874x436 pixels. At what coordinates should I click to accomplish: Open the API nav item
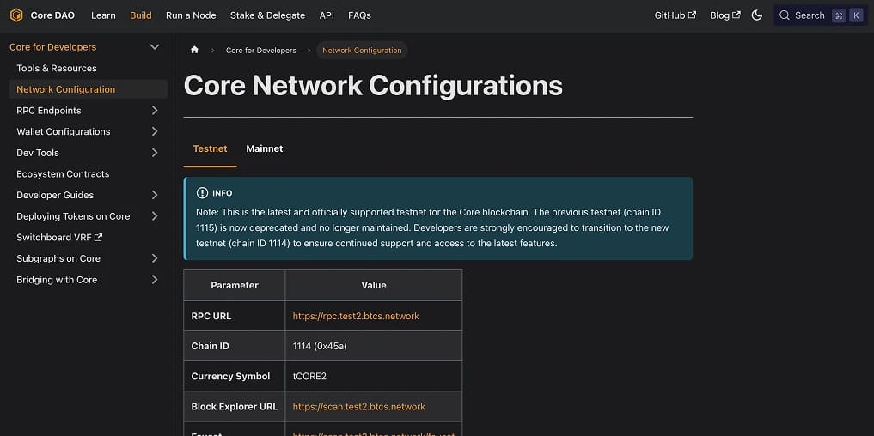327,15
